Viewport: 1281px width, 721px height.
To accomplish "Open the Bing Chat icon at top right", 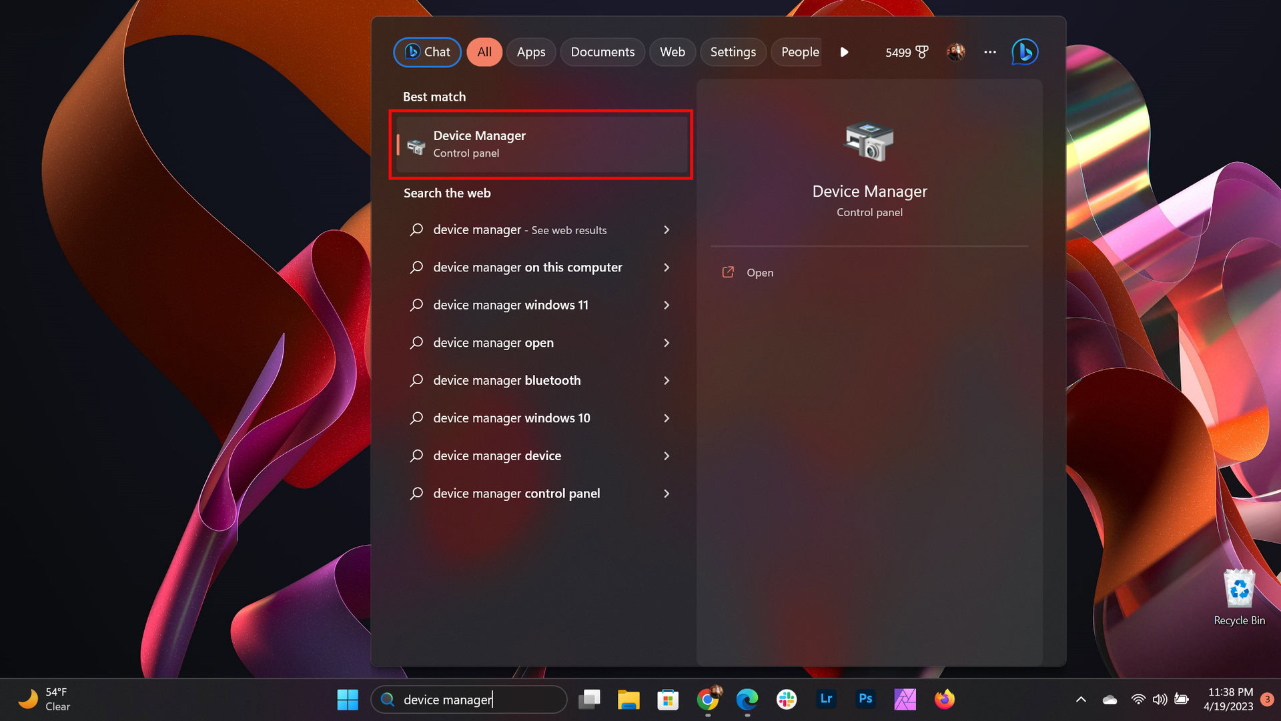I will point(1024,52).
